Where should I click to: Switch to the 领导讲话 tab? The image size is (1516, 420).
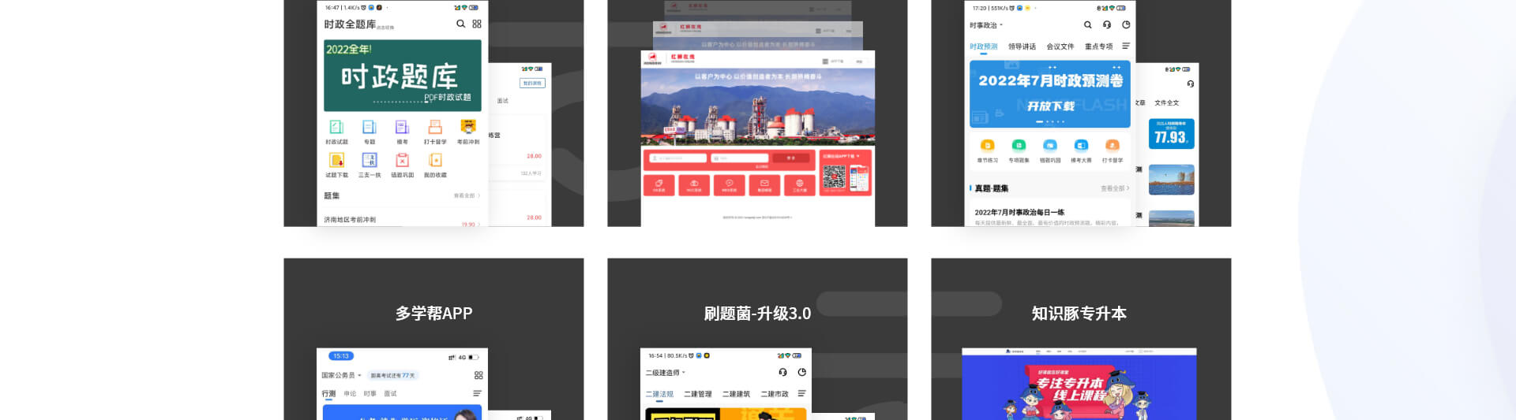(1022, 46)
